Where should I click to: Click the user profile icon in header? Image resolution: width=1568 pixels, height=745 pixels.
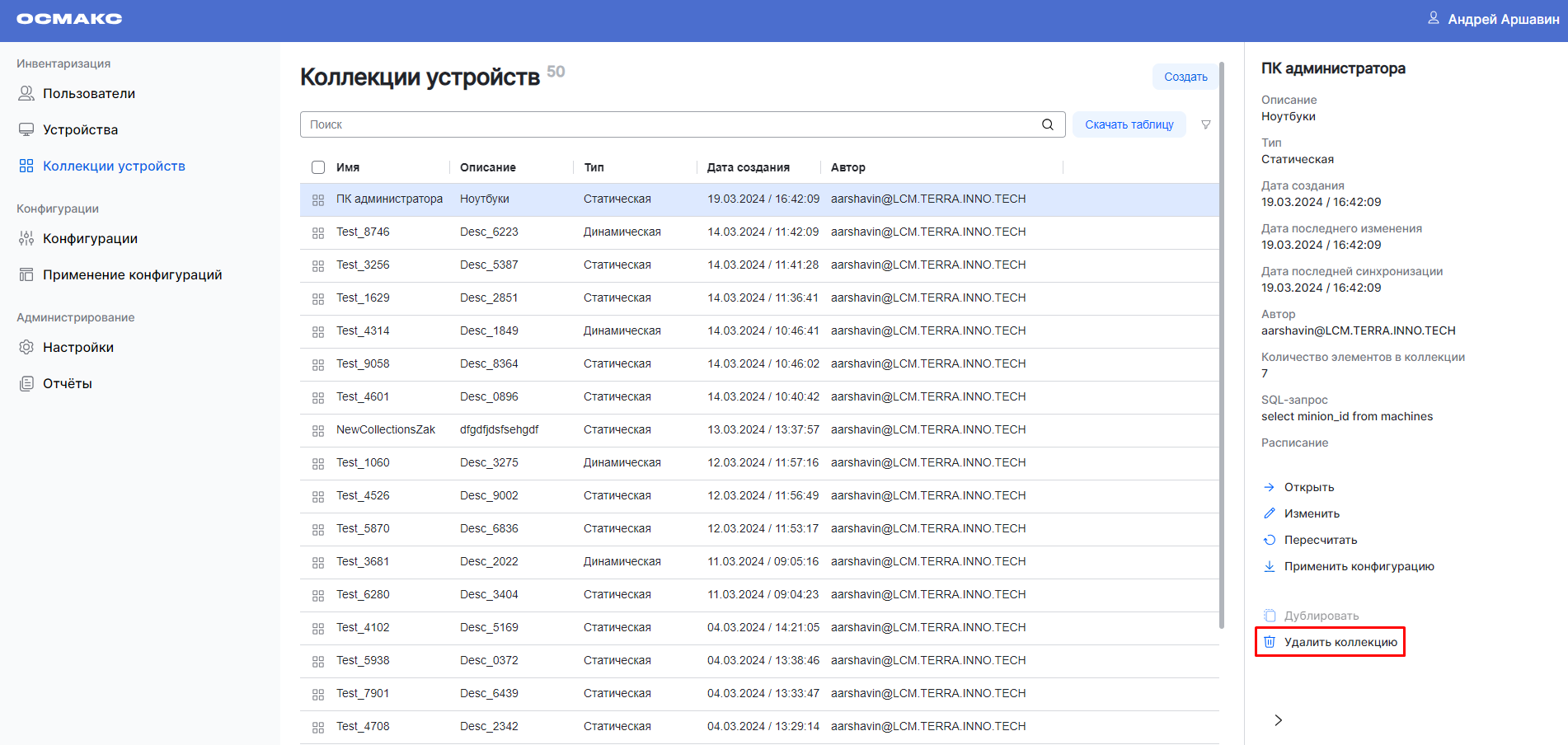(1433, 18)
